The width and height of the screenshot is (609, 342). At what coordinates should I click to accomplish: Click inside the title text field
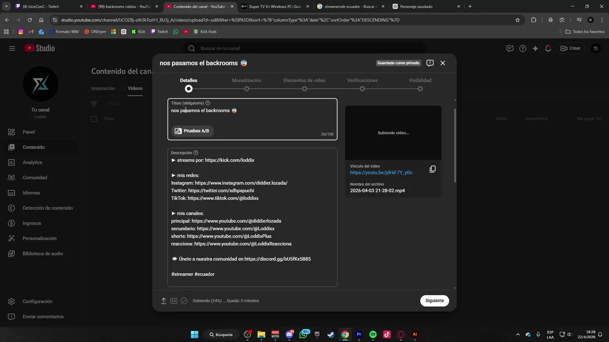click(252, 119)
